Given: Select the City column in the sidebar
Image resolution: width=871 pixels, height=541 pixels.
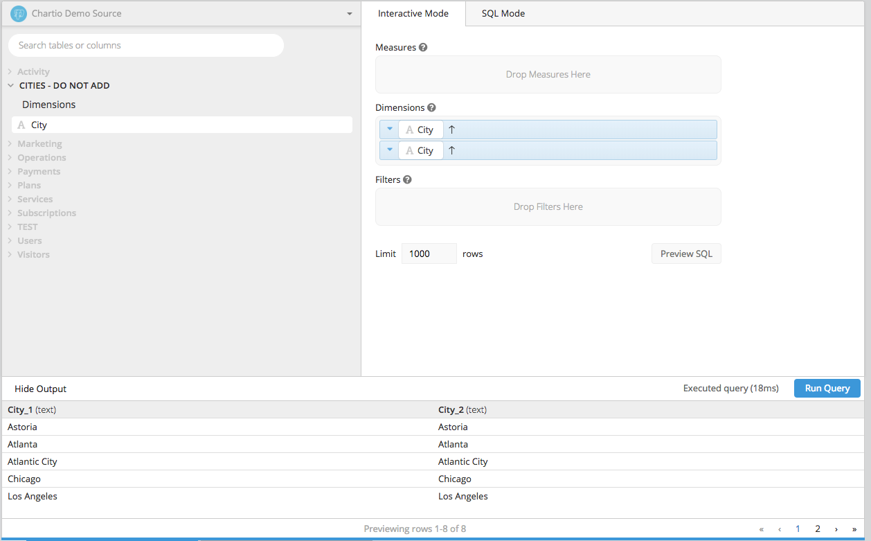Looking at the screenshot, I should pyautogui.click(x=182, y=125).
